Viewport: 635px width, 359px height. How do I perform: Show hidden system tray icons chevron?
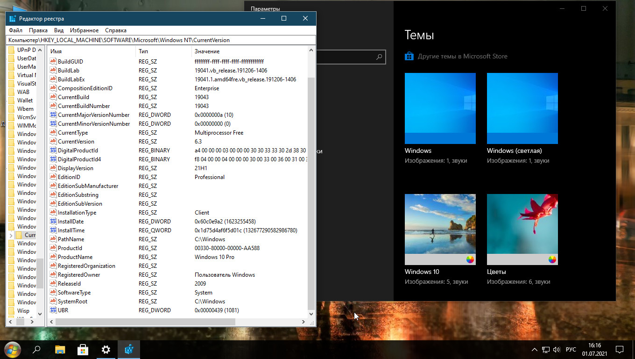pos(535,350)
